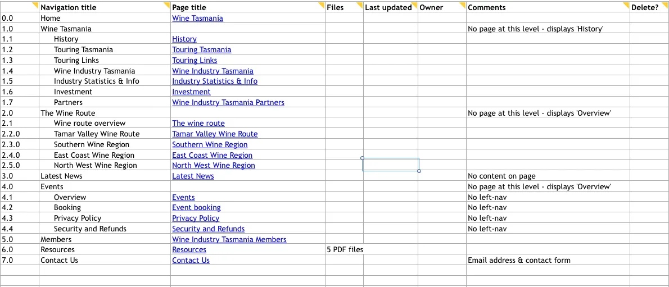Select the '5 PDF files' cell
Viewport: 669px width, 287px height.
coord(344,250)
